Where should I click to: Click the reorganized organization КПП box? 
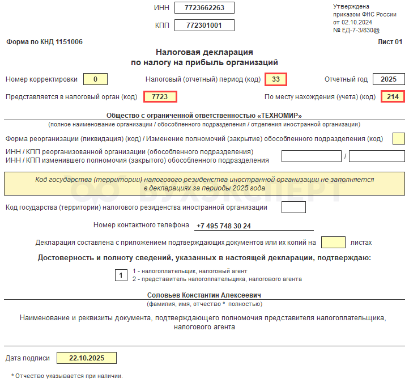point(377,156)
